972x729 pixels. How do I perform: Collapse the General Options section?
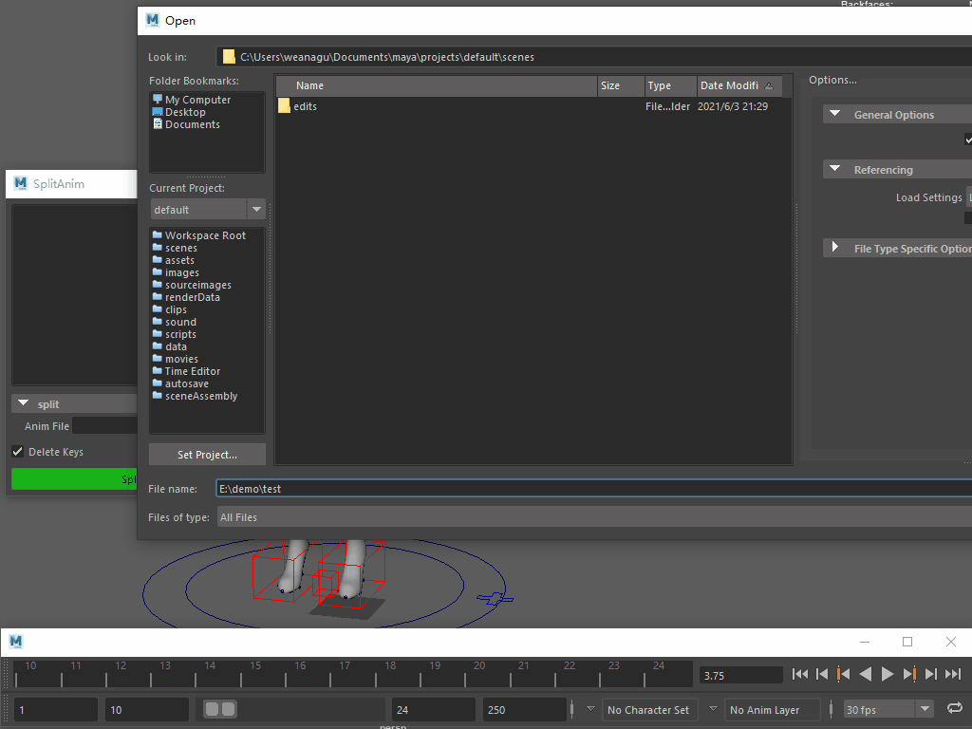835,115
